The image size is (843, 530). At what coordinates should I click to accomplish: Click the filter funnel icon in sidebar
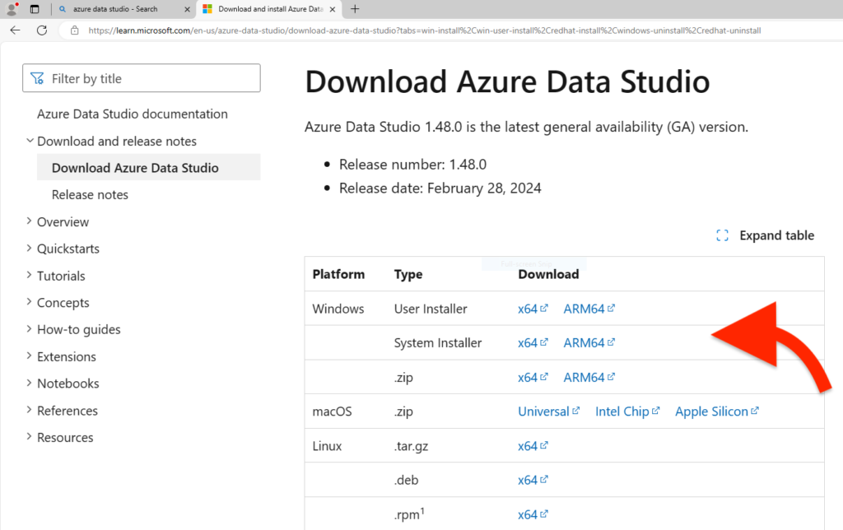click(37, 78)
